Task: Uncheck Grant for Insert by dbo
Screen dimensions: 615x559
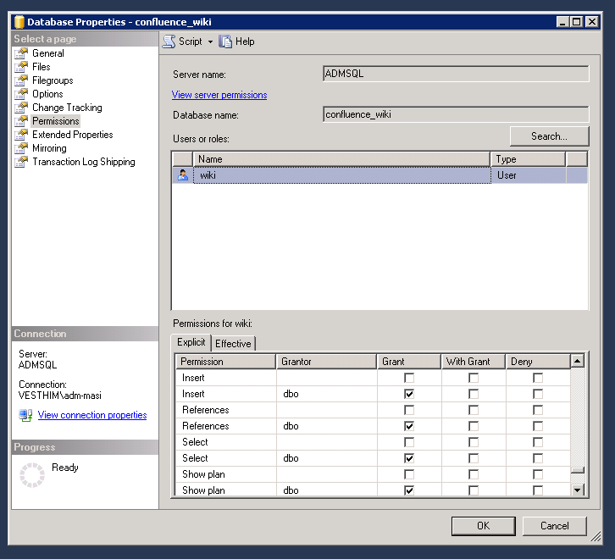Action: click(409, 394)
